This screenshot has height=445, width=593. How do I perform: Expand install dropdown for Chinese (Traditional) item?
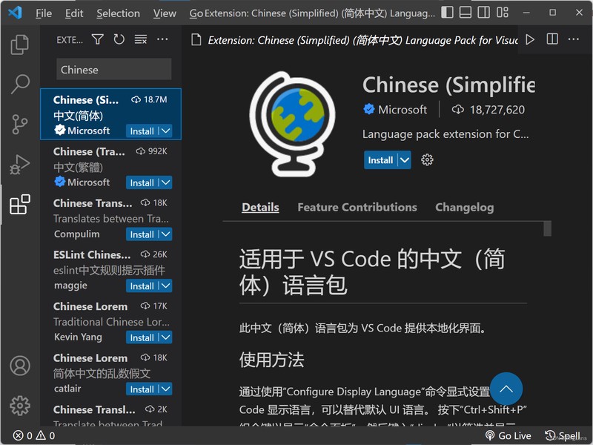(x=165, y=182)
